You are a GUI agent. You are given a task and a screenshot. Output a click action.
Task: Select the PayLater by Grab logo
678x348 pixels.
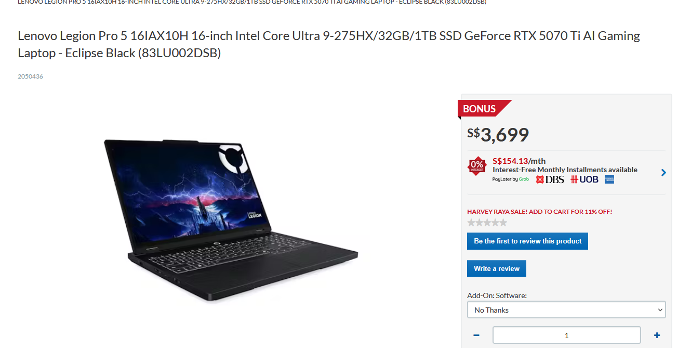point(511,179)
